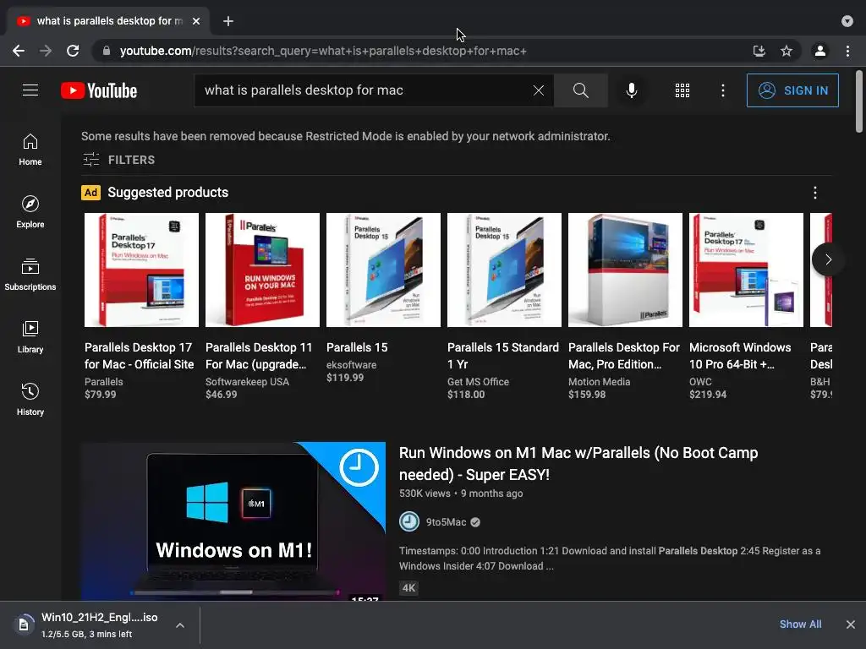This screenshot has width=866, height=649.
Task: Open Parallels Desktop 11 For Mac product image
Action: click(262, 270)
